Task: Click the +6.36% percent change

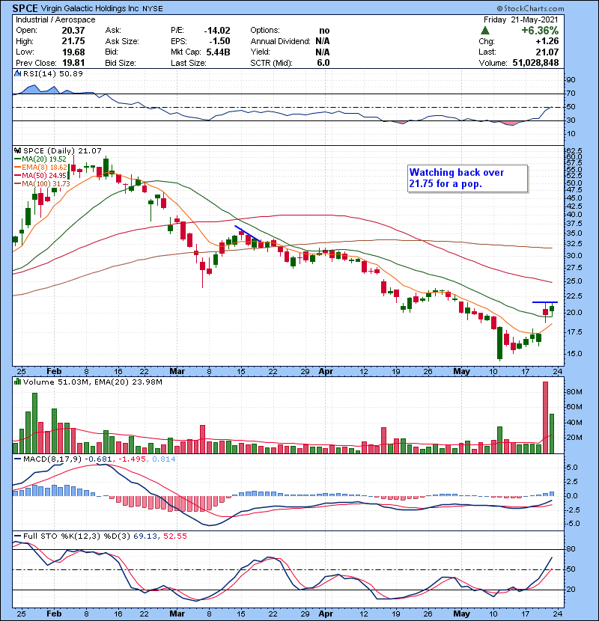Action: [540, 31]
